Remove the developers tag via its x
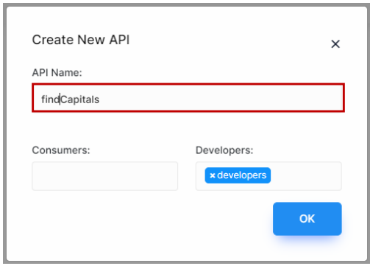Image resolution: width=370 pixels, height=266 pixels. point(213,175)
